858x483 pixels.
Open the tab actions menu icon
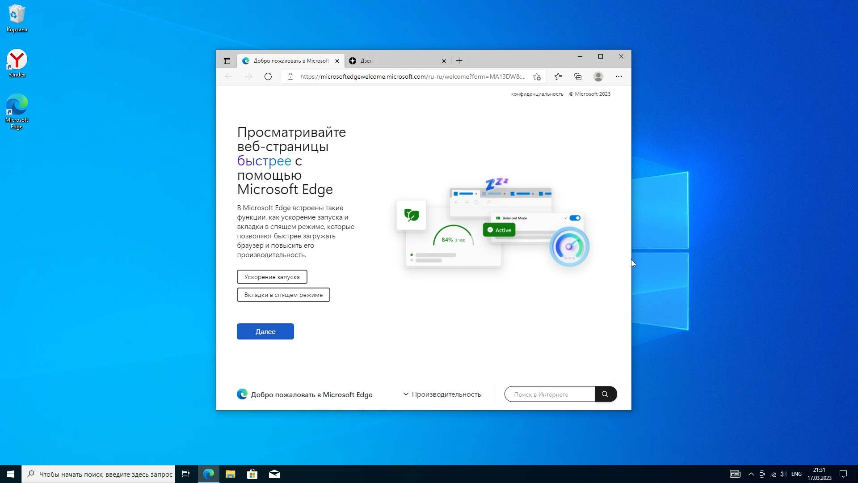click(x=227, y=61)
